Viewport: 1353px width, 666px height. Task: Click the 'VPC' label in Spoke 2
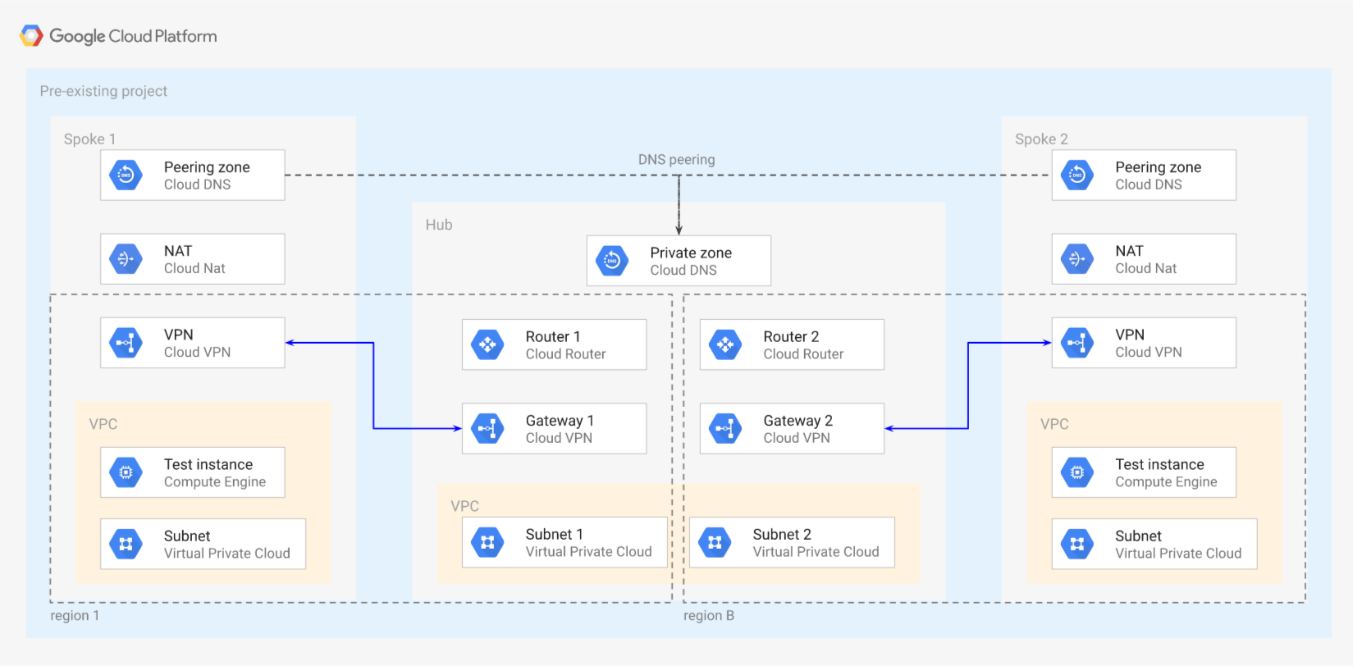pos(1054,424)
